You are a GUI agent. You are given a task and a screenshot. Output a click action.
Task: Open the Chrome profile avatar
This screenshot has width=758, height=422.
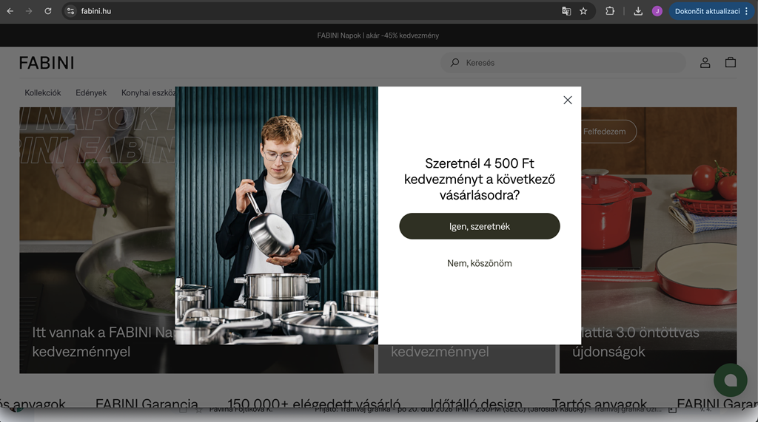tap(657, 11)
